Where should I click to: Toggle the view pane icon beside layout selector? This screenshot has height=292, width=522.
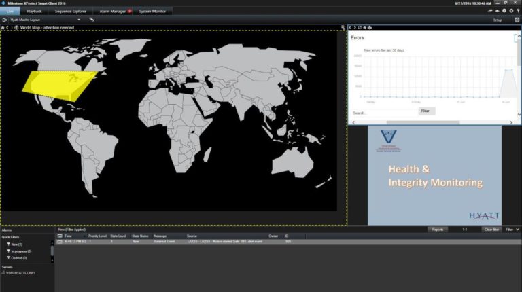tap(4, 20)
